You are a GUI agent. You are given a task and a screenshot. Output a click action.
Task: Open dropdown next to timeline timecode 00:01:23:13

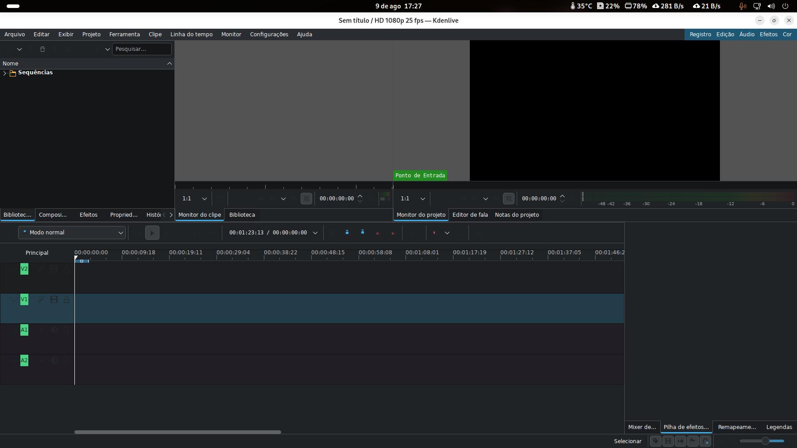tap(315, 233)
